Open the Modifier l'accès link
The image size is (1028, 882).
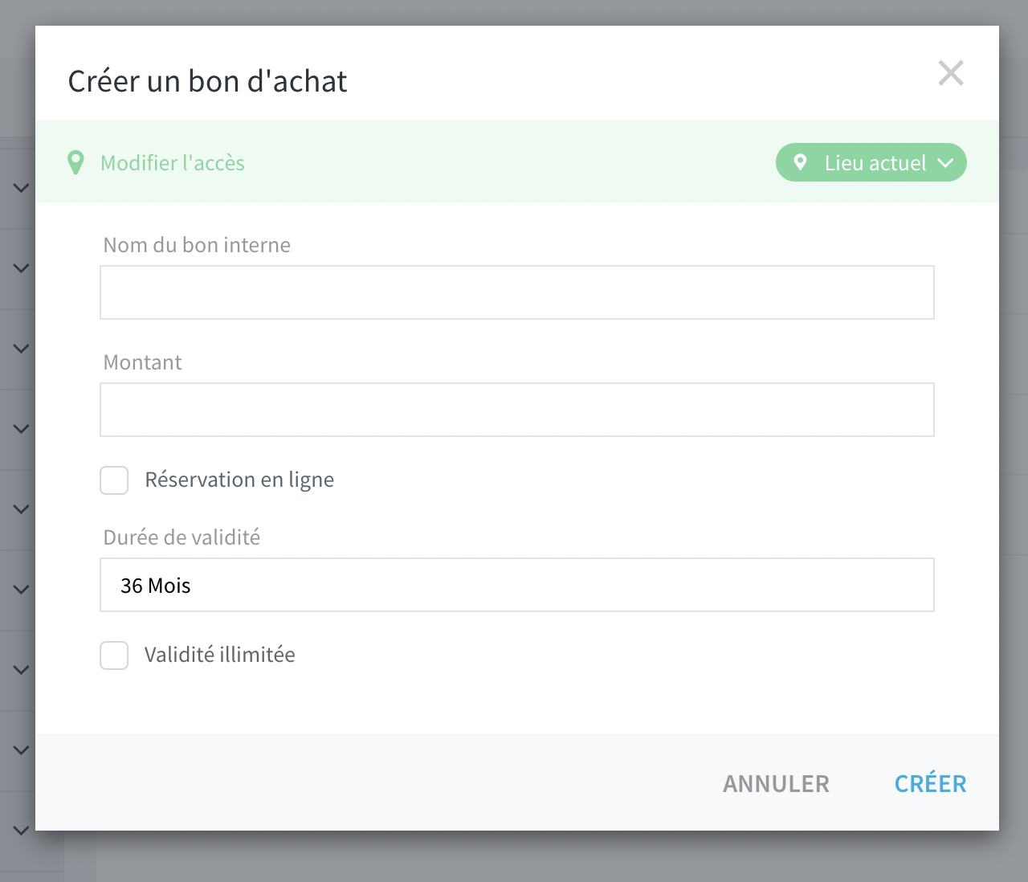click(x=172, y=163)
